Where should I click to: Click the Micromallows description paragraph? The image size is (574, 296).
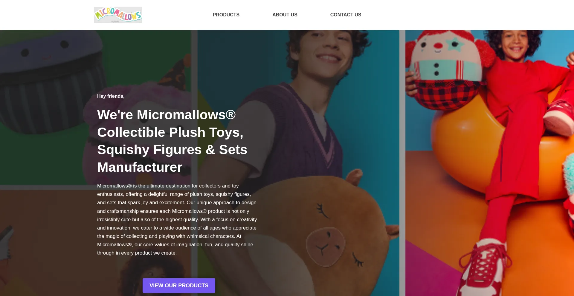click(177, 219)
